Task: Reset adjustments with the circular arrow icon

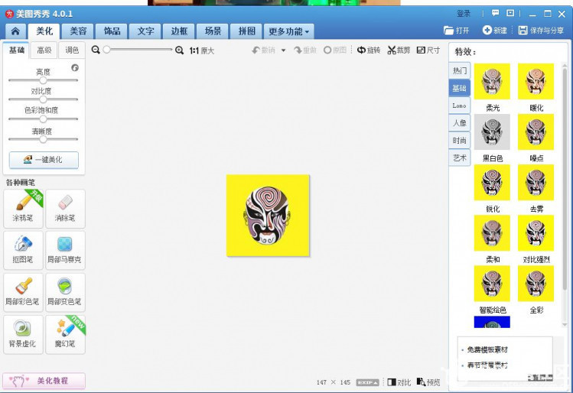Action: tap(75, 67)
